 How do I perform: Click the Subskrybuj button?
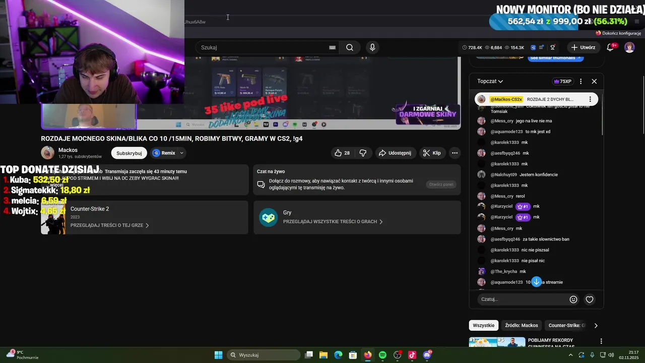coord(129,153)
